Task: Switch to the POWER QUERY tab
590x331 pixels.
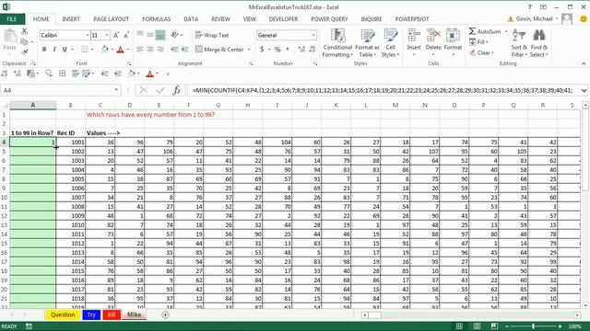Action: click(x=329, y=18)
